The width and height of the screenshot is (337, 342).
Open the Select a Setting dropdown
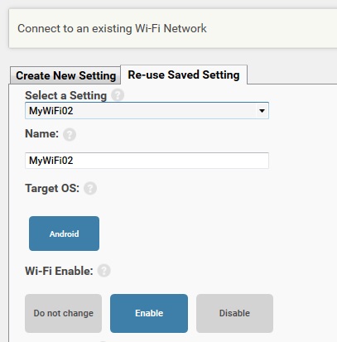point(147,111)
